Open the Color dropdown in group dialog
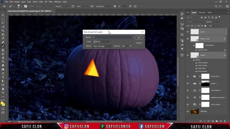This screenshot has width=230, height=129. 102,42
